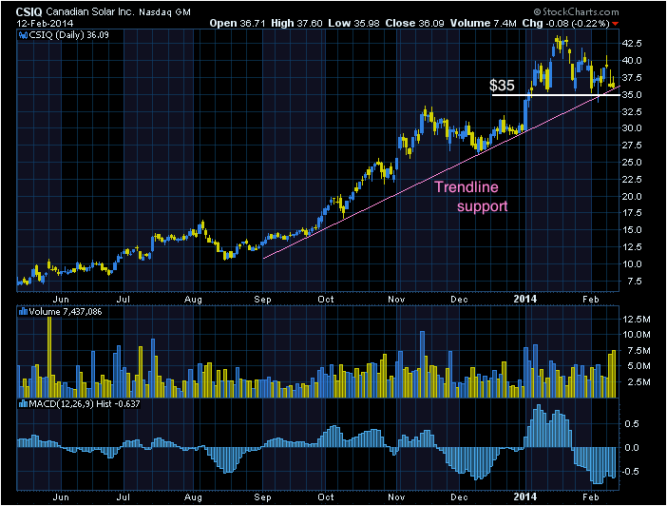Click the $35 annotation label

coord(502,86)
